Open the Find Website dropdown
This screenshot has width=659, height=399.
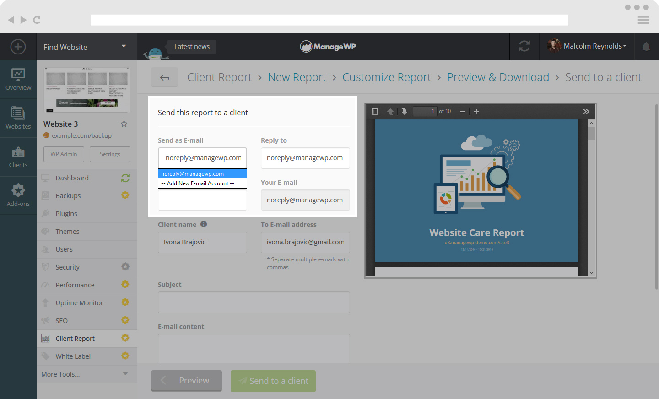click(86, 47)
